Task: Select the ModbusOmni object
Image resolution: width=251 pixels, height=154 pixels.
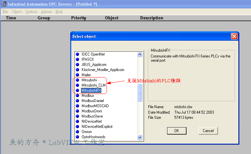Action: coord(92,111)
